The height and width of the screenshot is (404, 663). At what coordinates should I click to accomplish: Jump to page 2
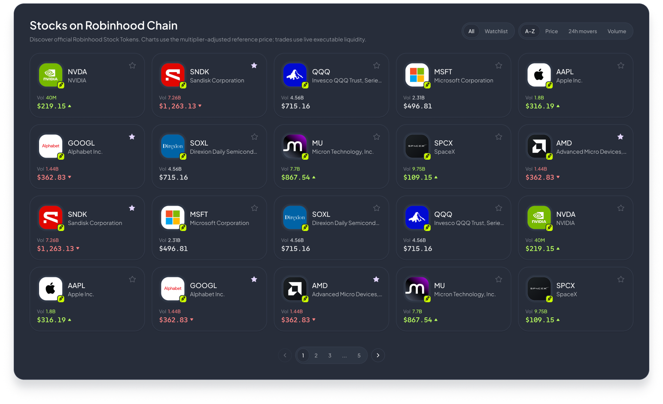click(316, 355)
